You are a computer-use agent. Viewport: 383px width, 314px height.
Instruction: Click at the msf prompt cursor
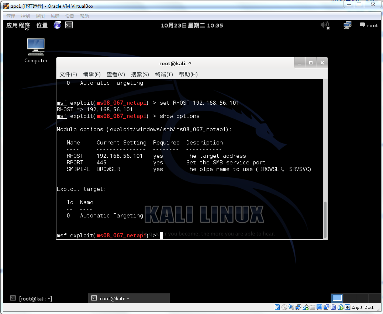(x=162, y=235)
